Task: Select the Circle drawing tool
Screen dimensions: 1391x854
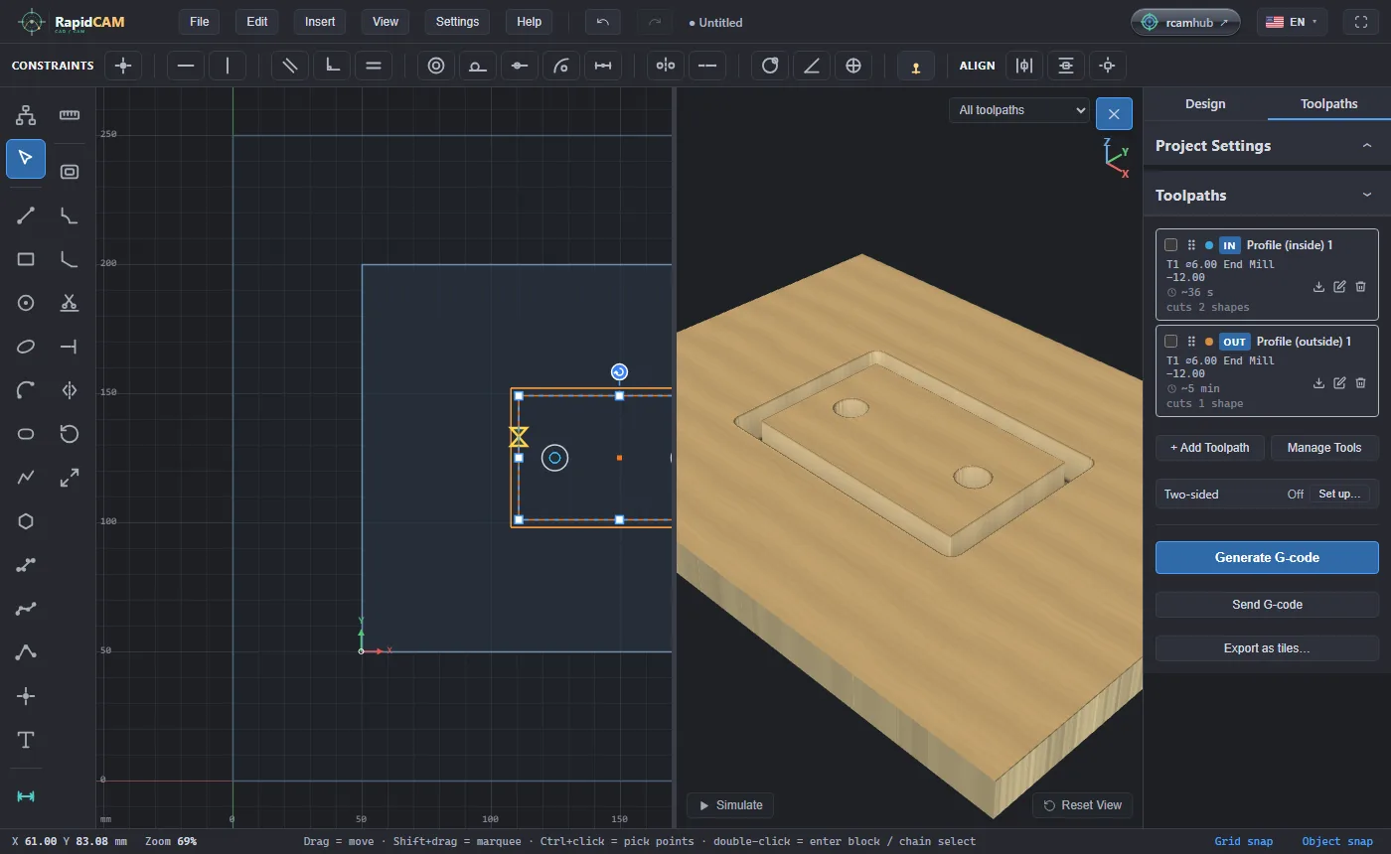Action: click(26, 303)
